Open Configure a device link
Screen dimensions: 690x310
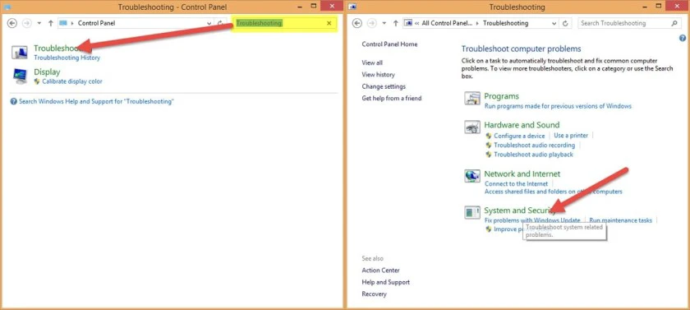pyautogui.click(x=519, y=136)
